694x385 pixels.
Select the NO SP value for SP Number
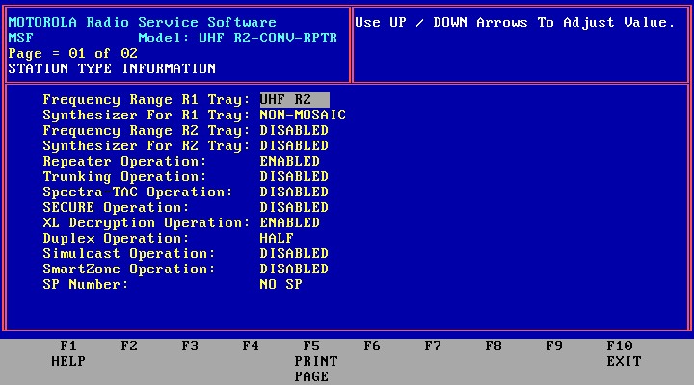(281, 284)
